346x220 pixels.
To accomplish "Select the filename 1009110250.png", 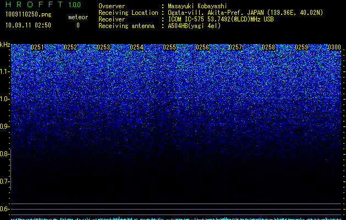I will tap(28, 14).
